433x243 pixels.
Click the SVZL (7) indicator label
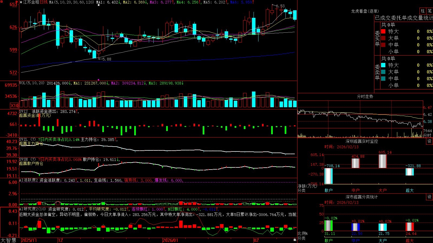(27, 139)
